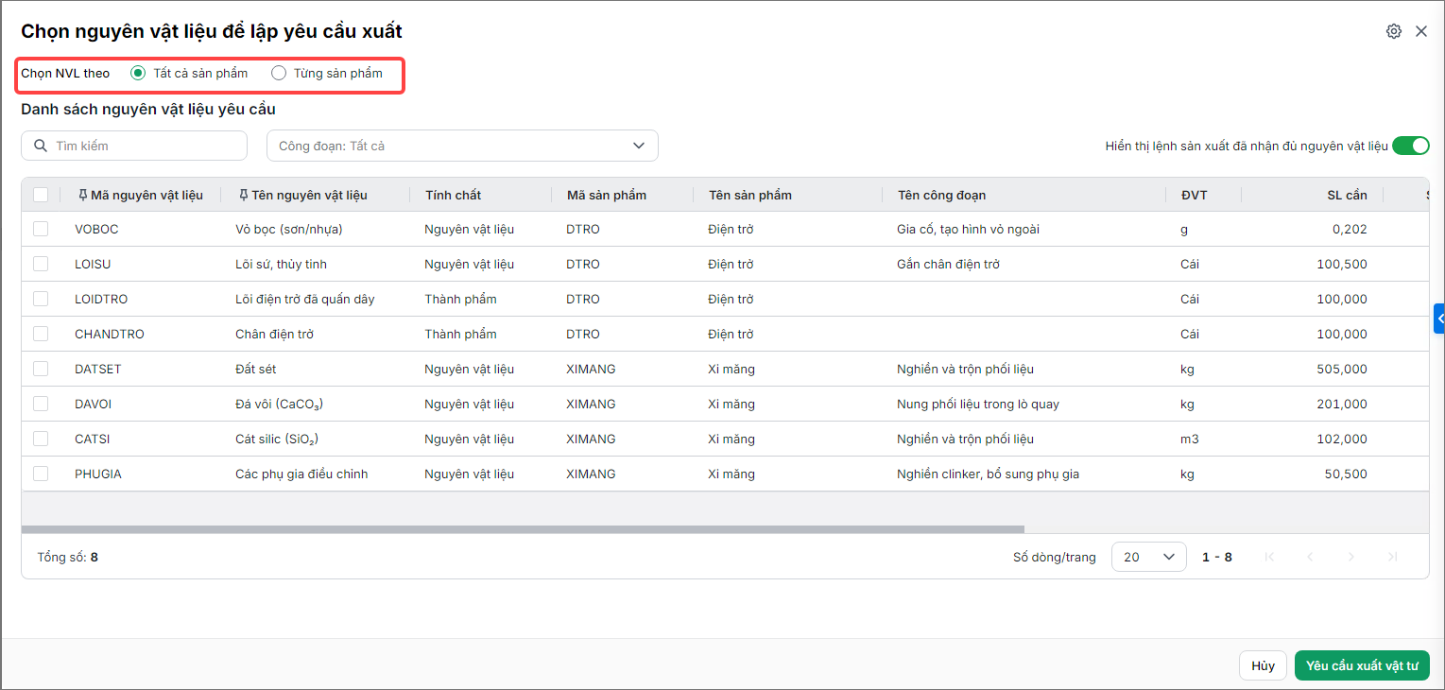Open the settings gear icon
The height and width of the screenshot is (690, 1445).
pos(1394,31)
